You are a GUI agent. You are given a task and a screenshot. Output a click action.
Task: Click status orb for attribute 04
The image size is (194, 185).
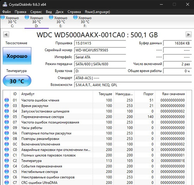pyautogui.click(x=7, y=111)
